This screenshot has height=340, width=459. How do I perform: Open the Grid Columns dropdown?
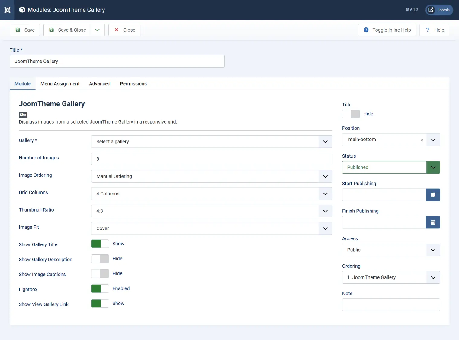[212, 194]
